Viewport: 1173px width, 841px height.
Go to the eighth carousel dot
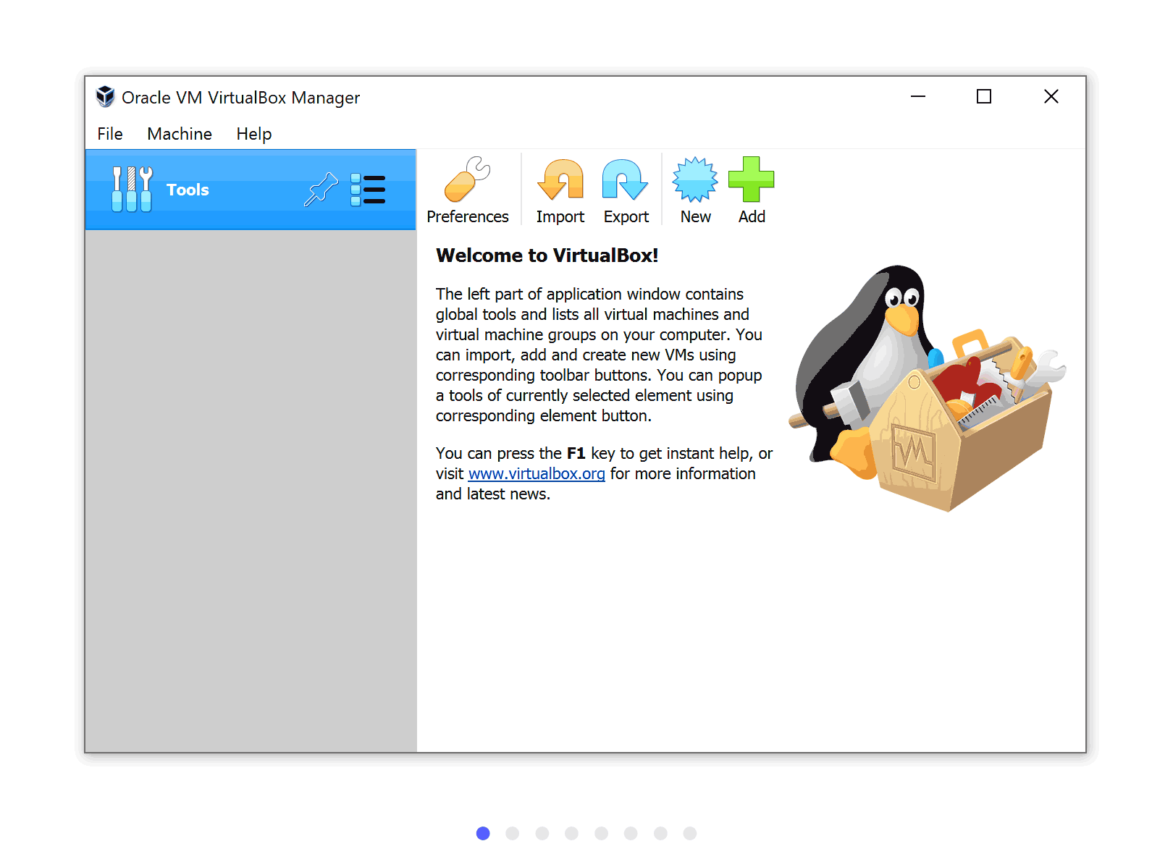click(x=690, y=833)
